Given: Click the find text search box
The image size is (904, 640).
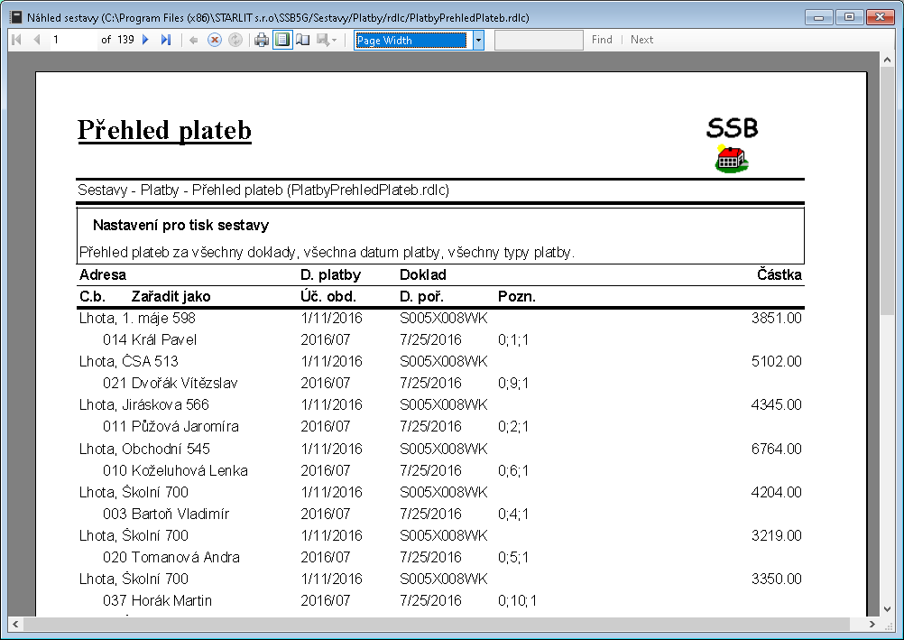Looking at the screenshot, I should coord(539,40).
